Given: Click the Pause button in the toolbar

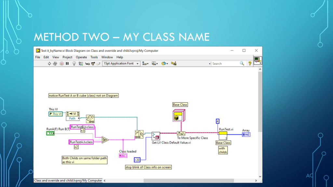Looking at the screenshot, I should click(67, 64).
